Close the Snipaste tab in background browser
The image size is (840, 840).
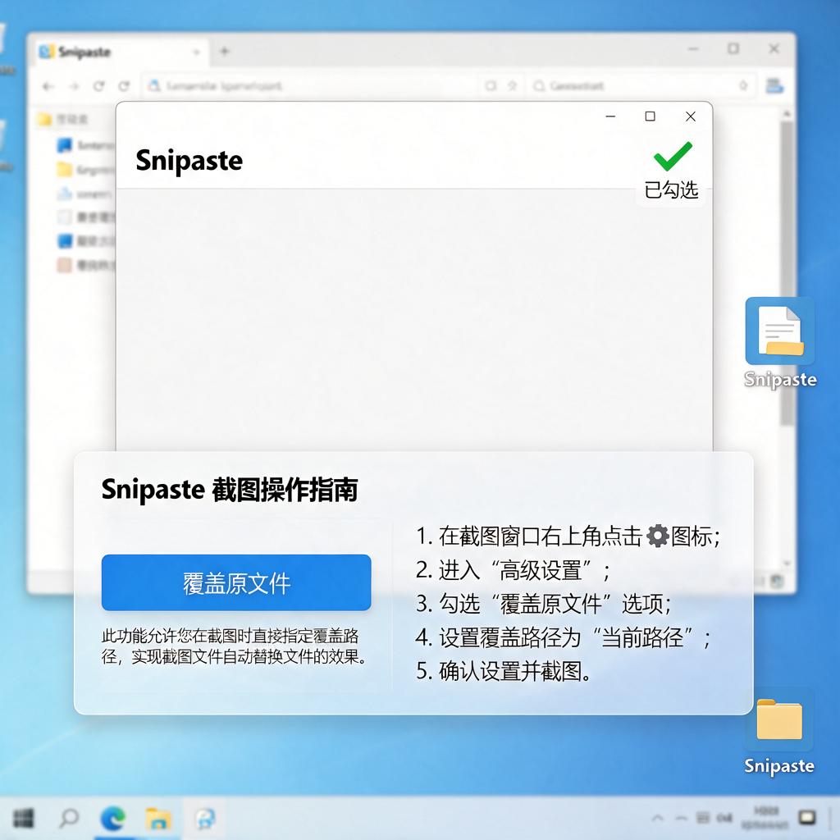197,52
